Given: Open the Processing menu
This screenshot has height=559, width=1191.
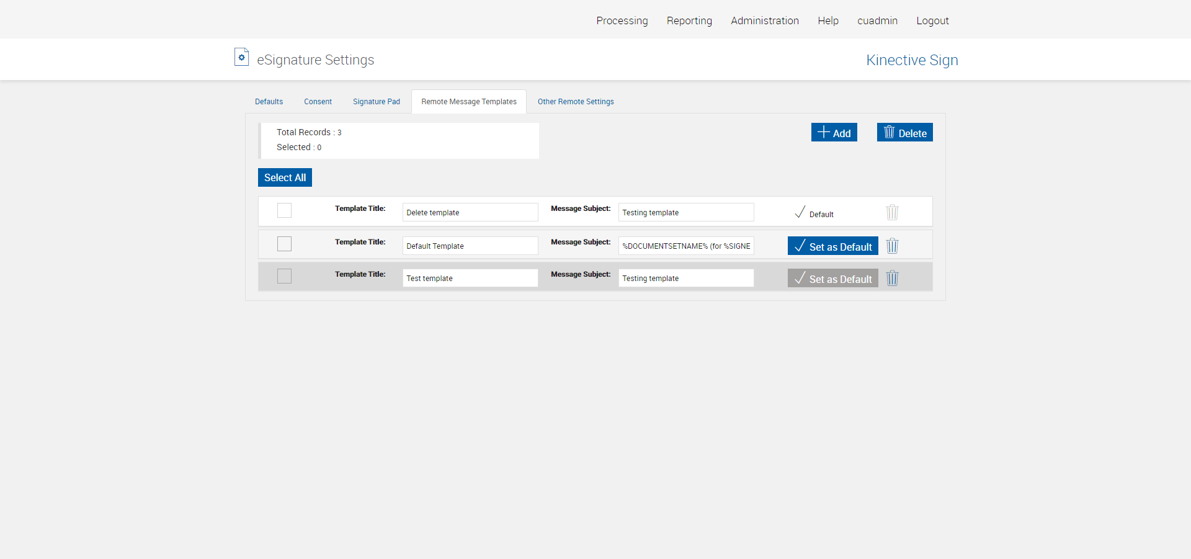Looking at the screenshot, I should (x=622, y=20).
